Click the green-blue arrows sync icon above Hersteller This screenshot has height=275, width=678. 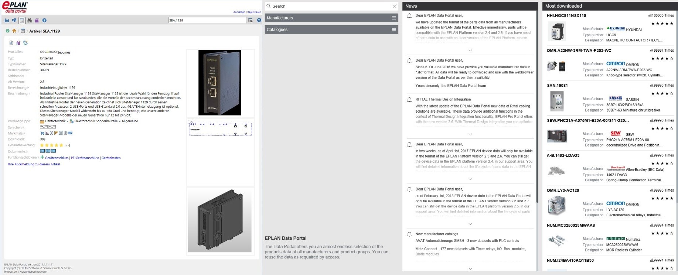(x=25, y=43)
